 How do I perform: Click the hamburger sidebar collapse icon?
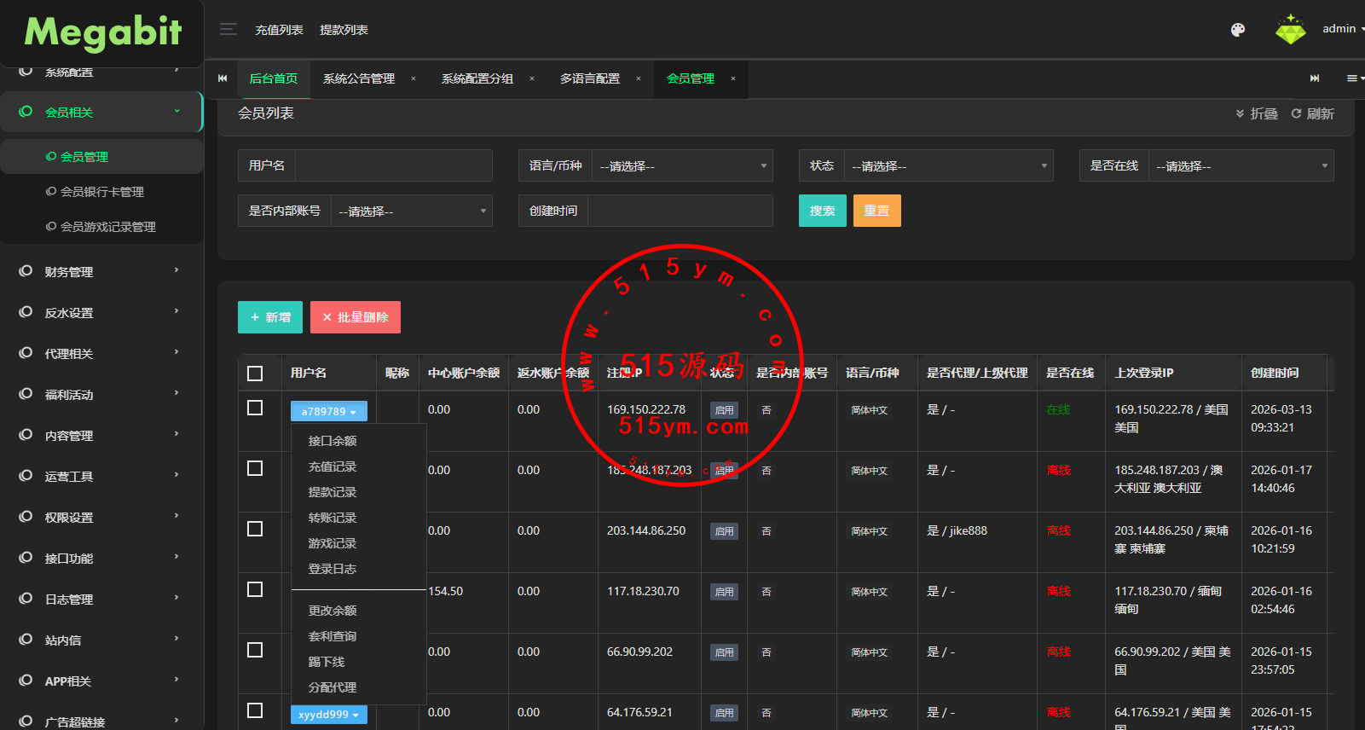point(228,30)
